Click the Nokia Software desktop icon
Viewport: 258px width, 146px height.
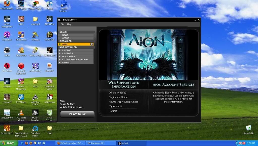pos(50,115)
